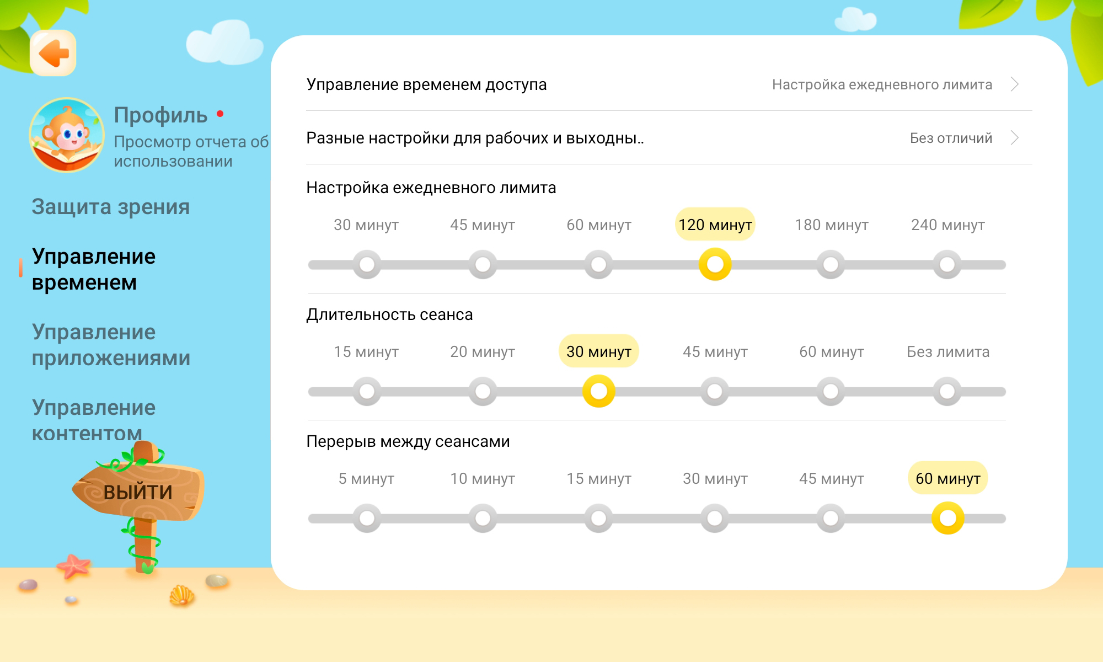
Task: Set break between sessions to 5 минут
Action: [x=366, y=479]
